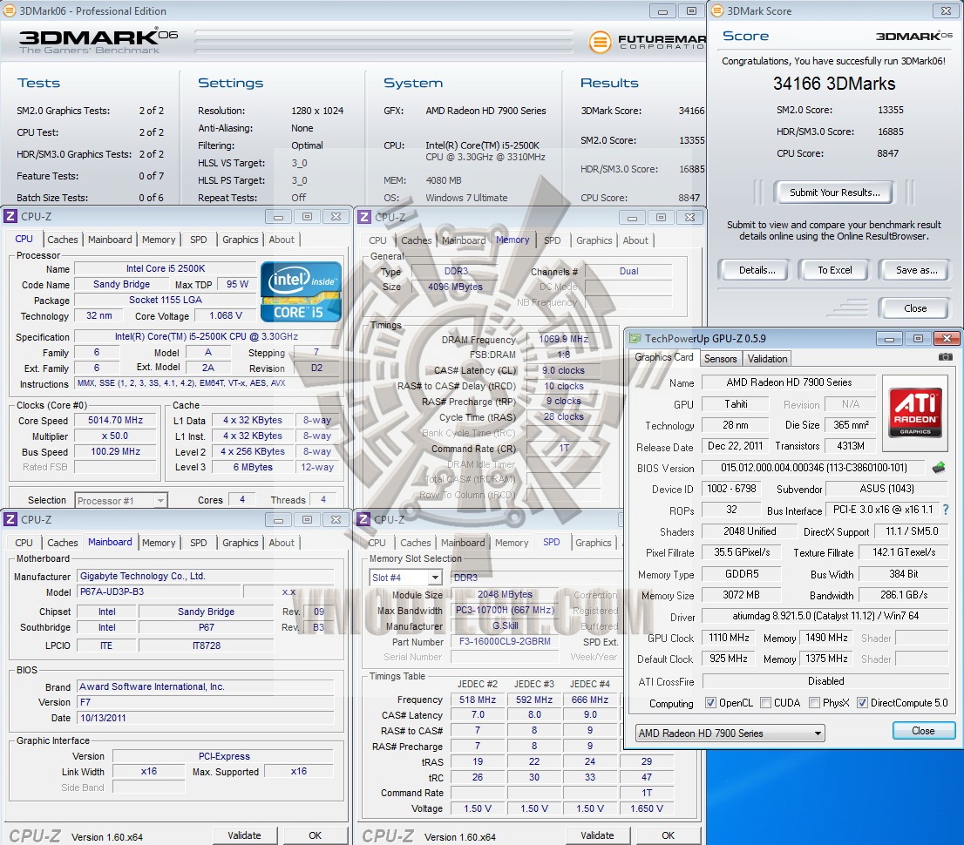Open the Slot #4 memory slot dropdown
This screenshot has width=964, height=845.
point(406,578)
